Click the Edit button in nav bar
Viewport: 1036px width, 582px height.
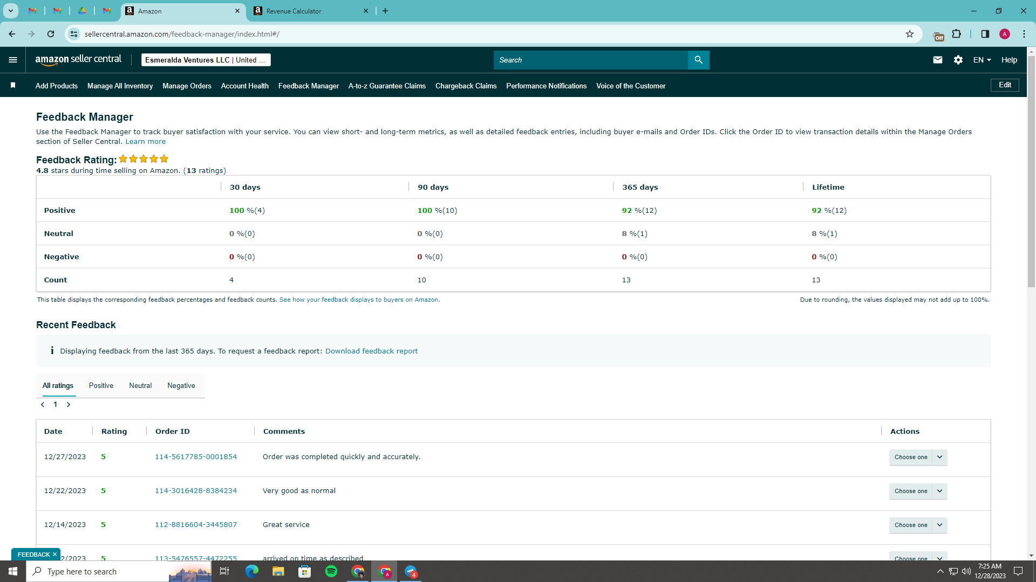click(1005, 85)
